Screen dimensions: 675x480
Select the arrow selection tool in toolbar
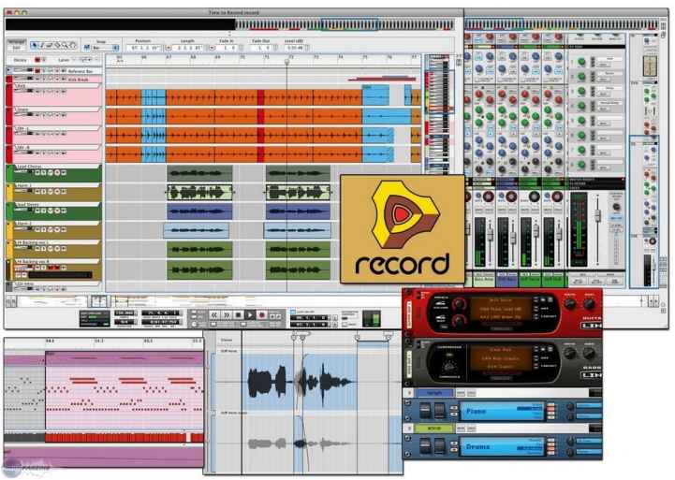click(35, 44)
